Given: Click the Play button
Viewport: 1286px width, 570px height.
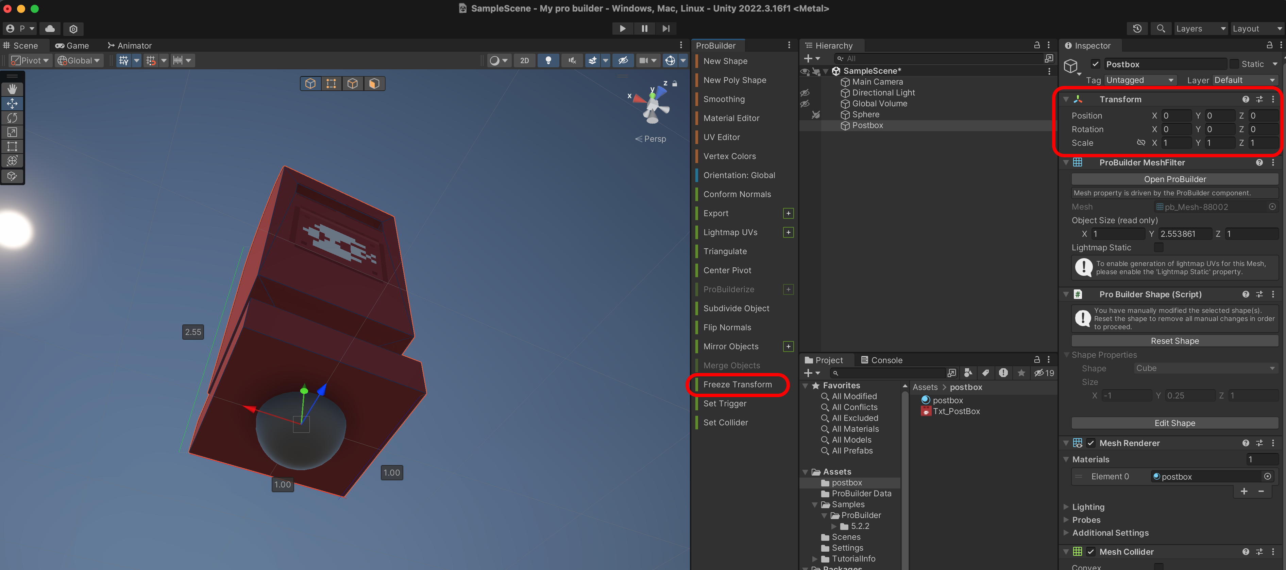Looking at the screenshot, I should (x=622, y=29).
